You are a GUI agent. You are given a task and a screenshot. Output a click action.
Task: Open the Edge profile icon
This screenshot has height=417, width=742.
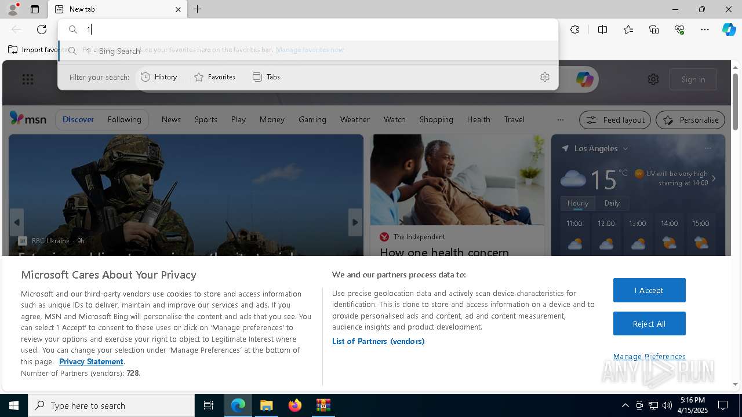coord(12,9)
